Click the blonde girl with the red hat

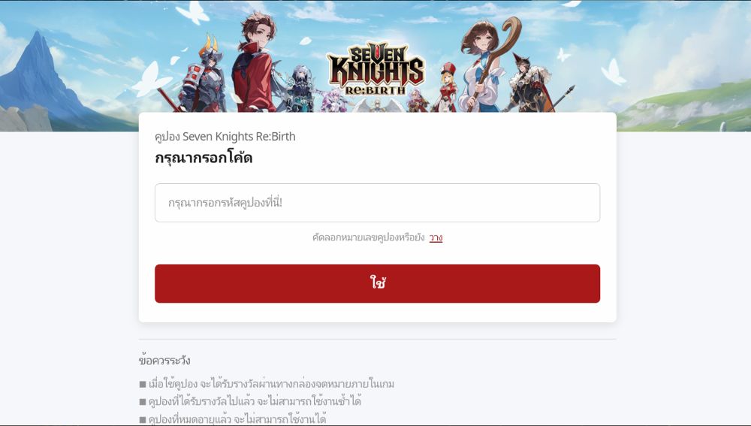tap(446, 87)
